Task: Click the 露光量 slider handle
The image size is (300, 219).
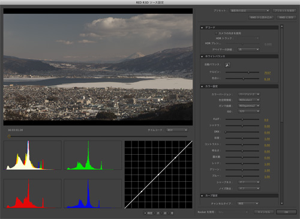Action: (242, 157)
